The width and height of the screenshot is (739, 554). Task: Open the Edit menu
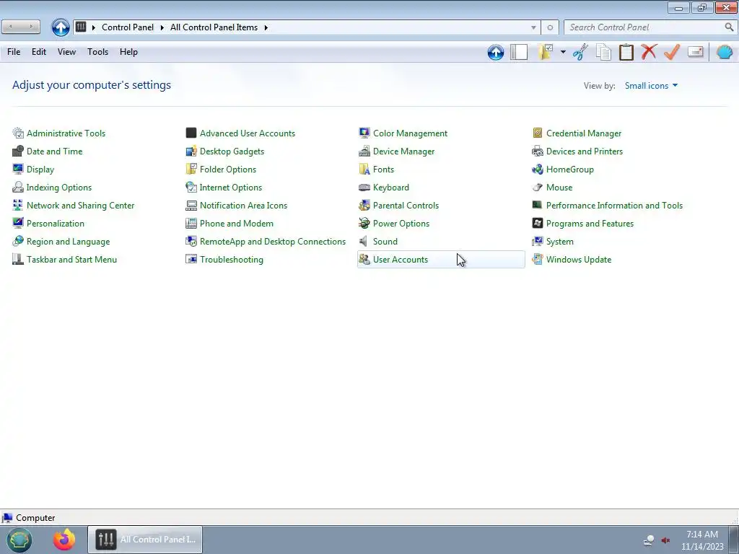click(39, 52)
